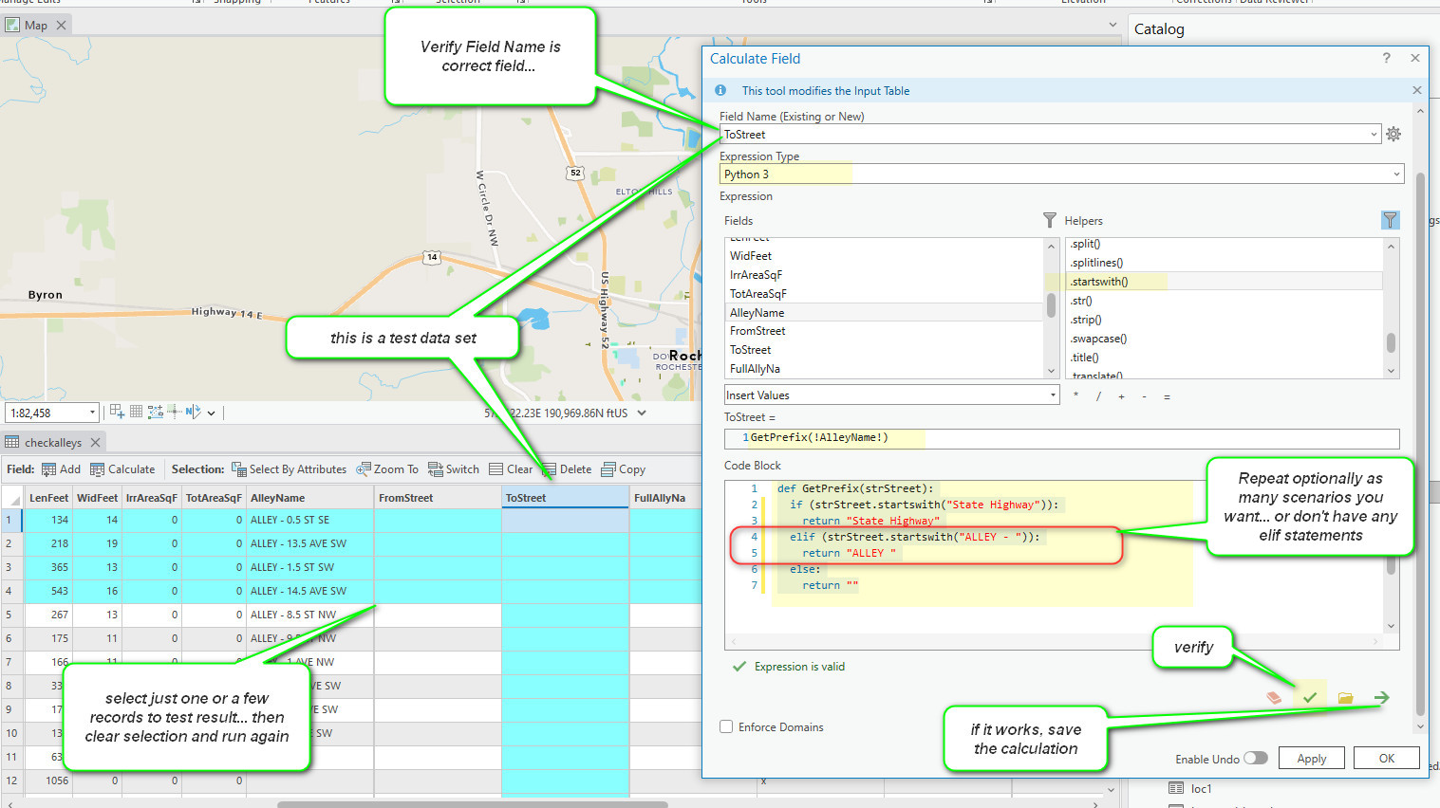The image size is (1440, 808).
Task: Click the verify expression checkmark icon
Action: 1309,698
